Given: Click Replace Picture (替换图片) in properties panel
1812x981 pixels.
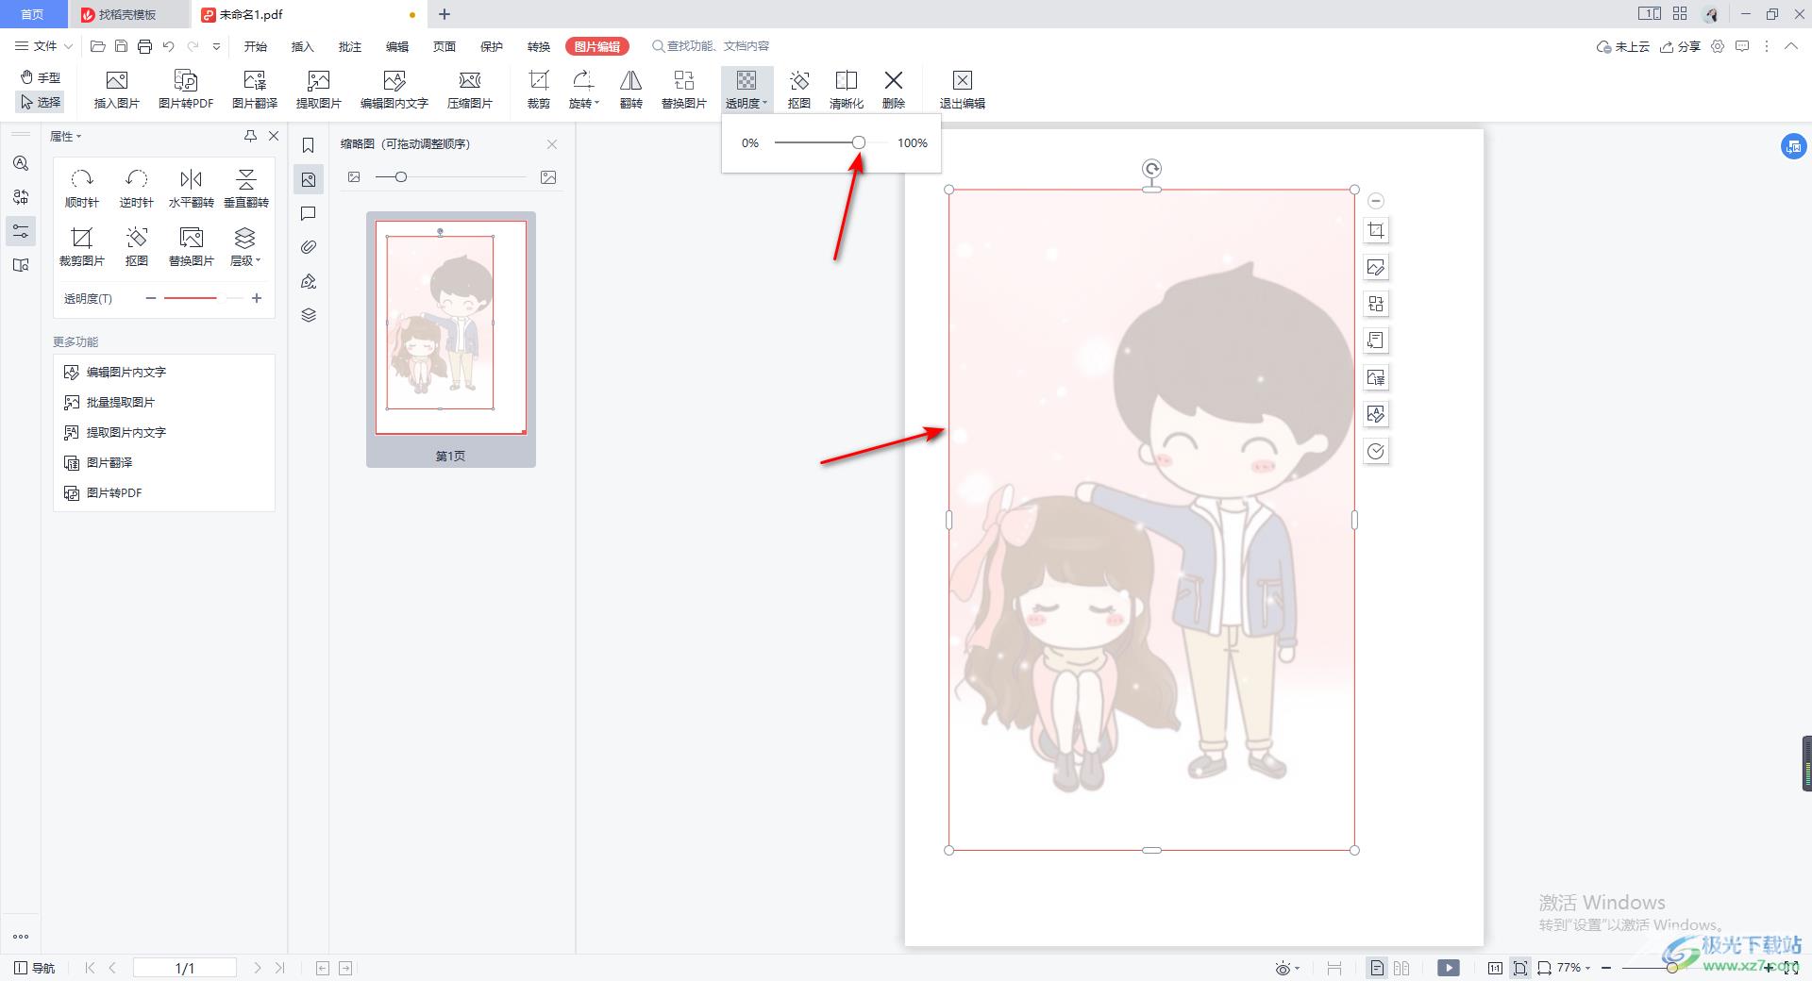Looking at the screenshot, I should coord(192,246).
